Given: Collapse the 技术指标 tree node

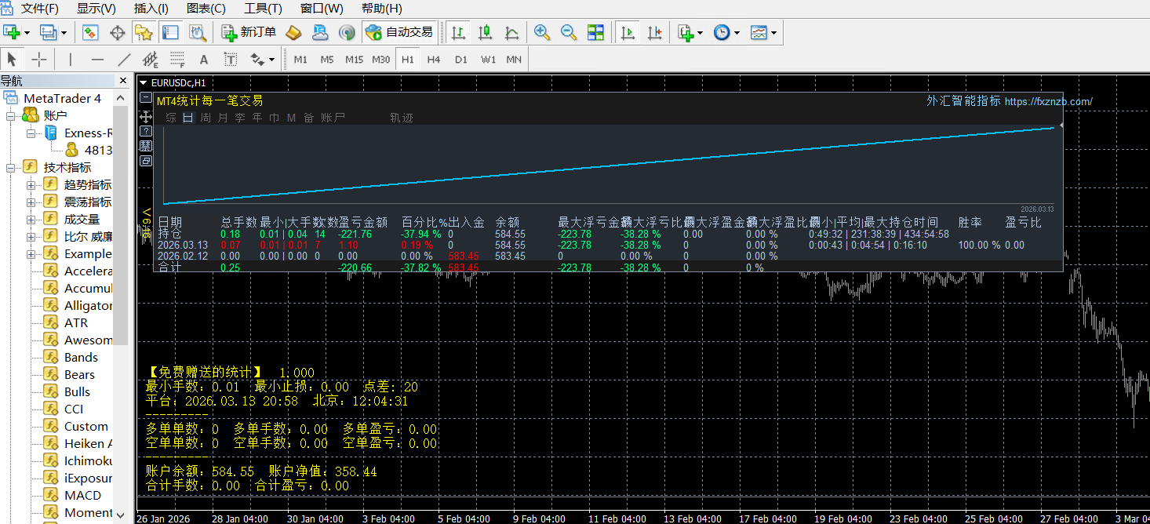Looking at the screenshot, I should [11, 168].
